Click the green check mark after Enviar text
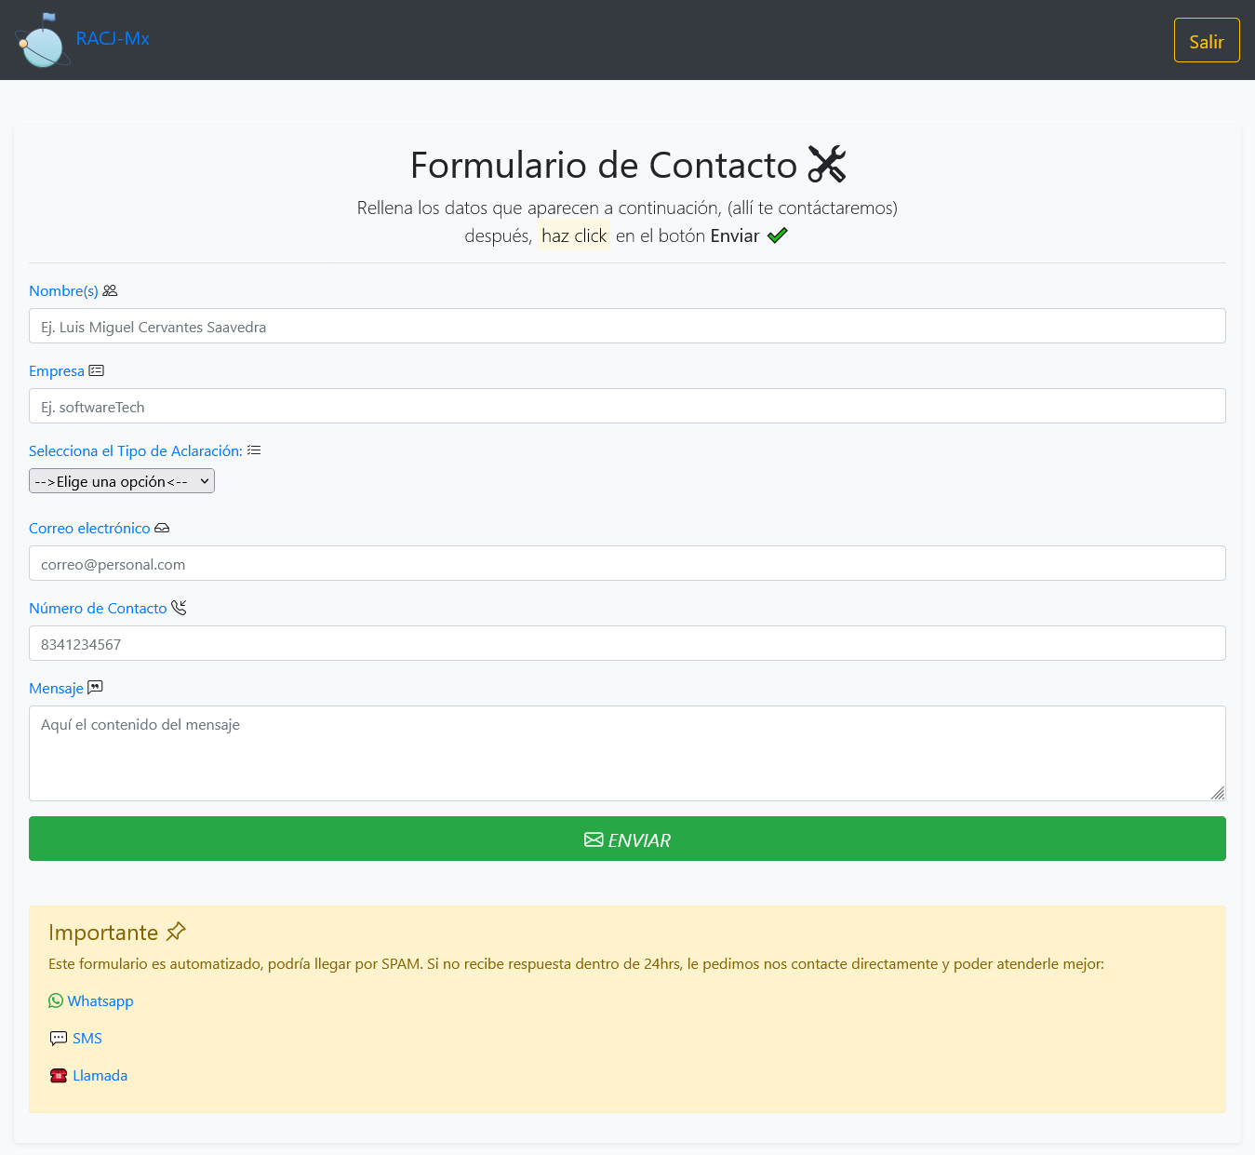This screenshot has height=1155, width=1255. (778, 235)
